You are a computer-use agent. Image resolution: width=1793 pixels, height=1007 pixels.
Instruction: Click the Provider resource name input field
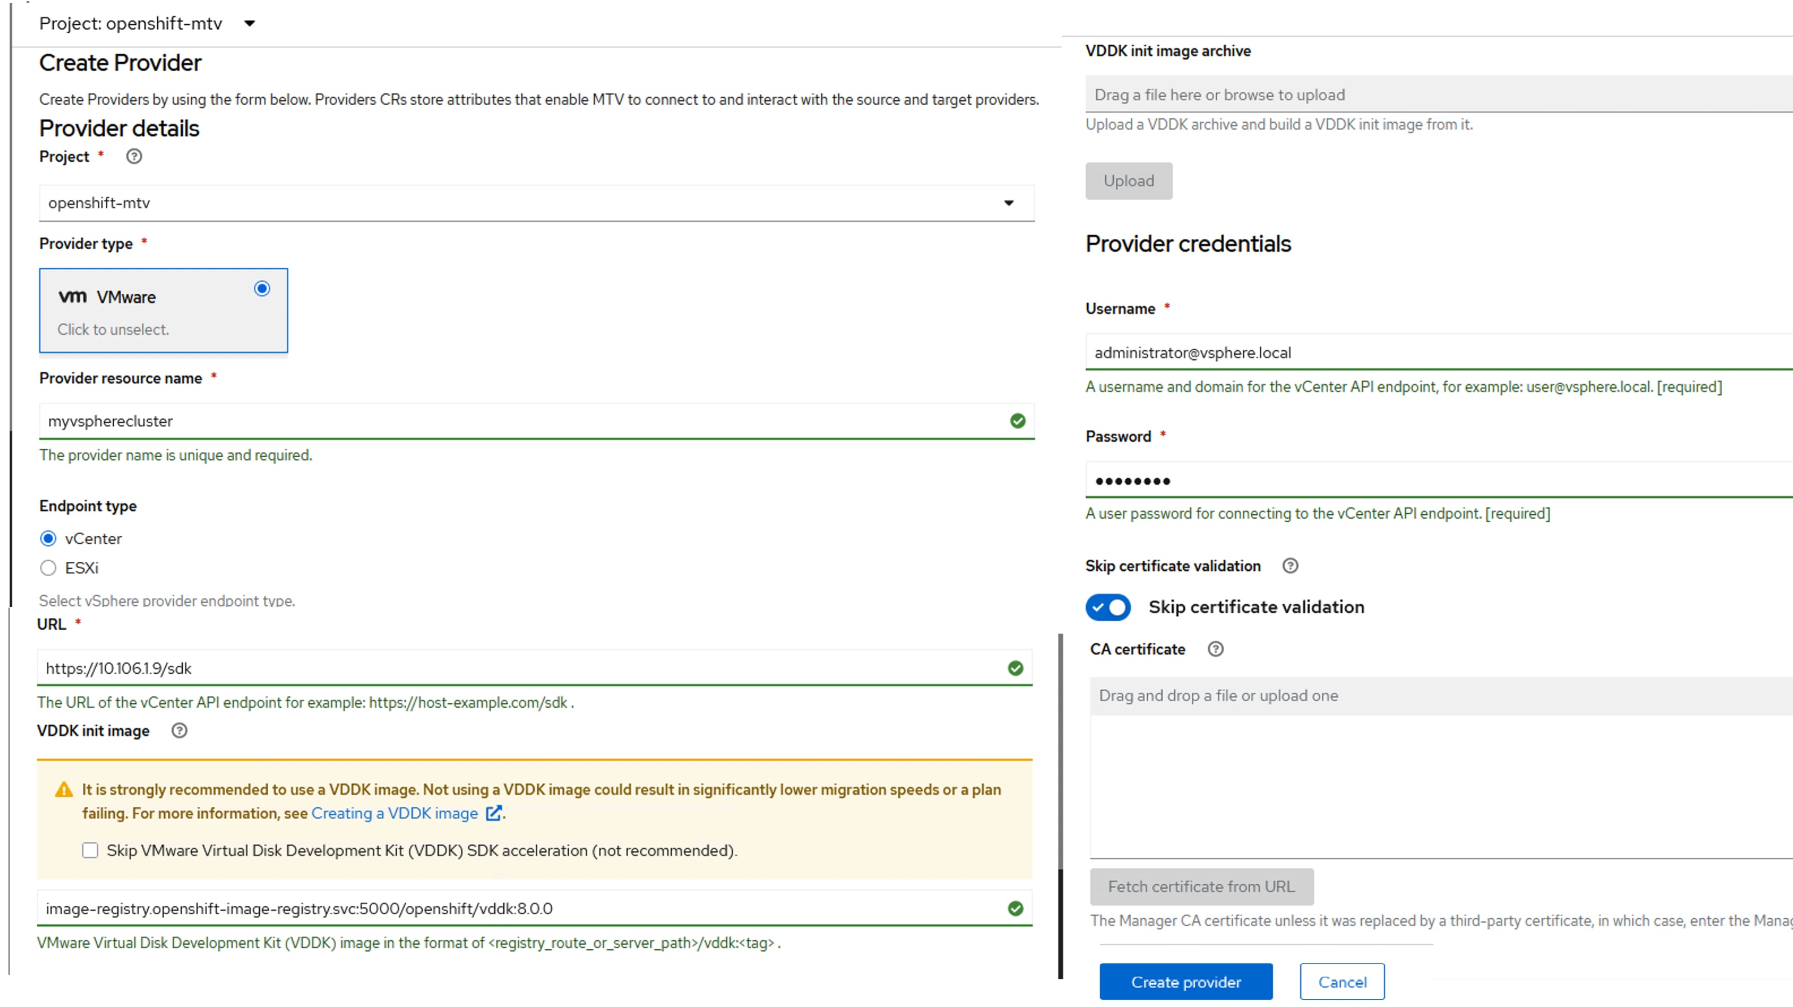point(522,421)
